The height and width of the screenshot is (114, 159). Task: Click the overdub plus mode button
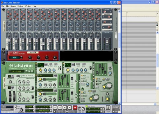[x=79, y=109]
